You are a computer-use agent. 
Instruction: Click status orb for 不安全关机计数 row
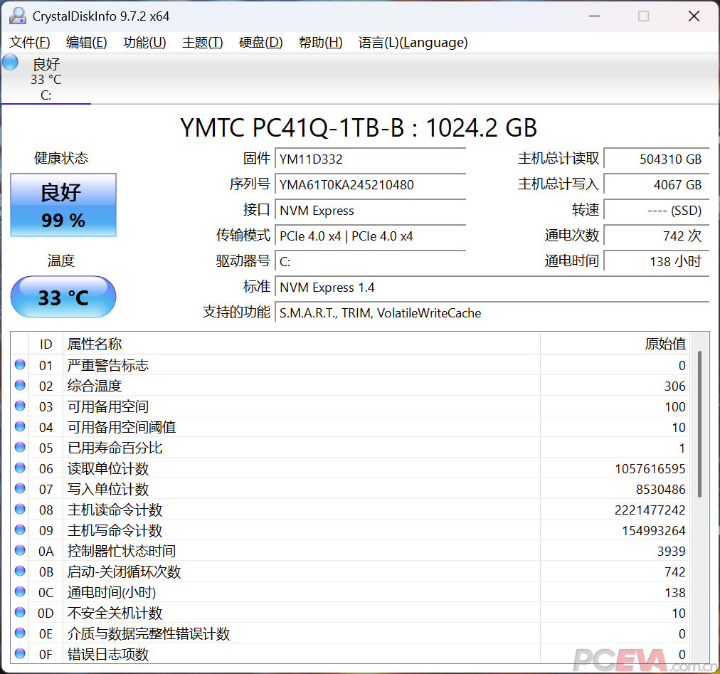tap(20, 613)
